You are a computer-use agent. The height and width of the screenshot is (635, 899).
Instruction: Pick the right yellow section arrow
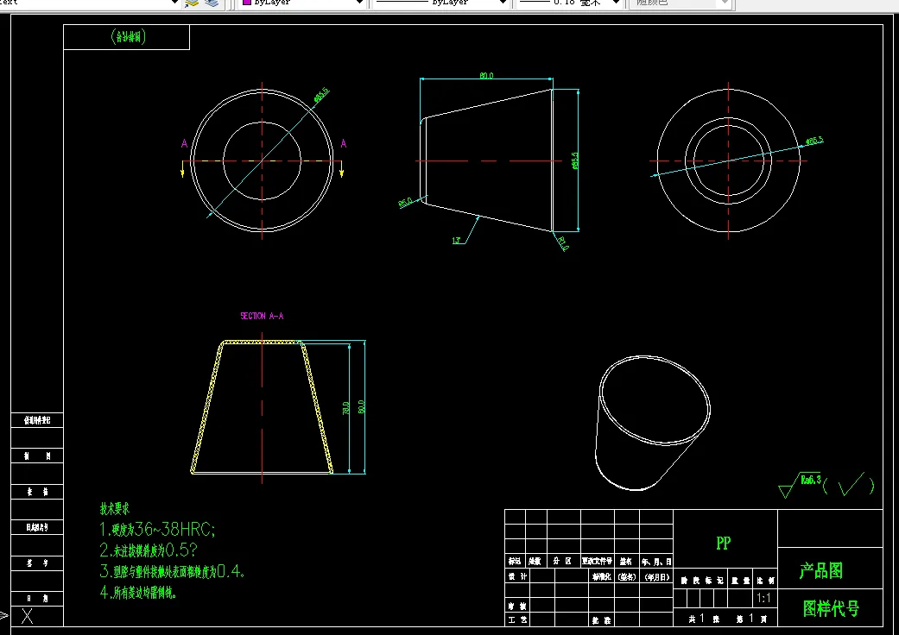tap(342, 169)
